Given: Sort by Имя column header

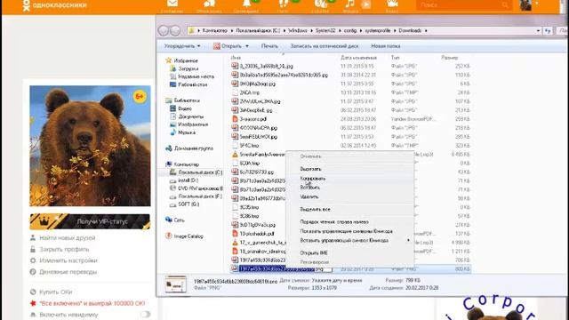Looking at the screenshot, I should [236, 58].
